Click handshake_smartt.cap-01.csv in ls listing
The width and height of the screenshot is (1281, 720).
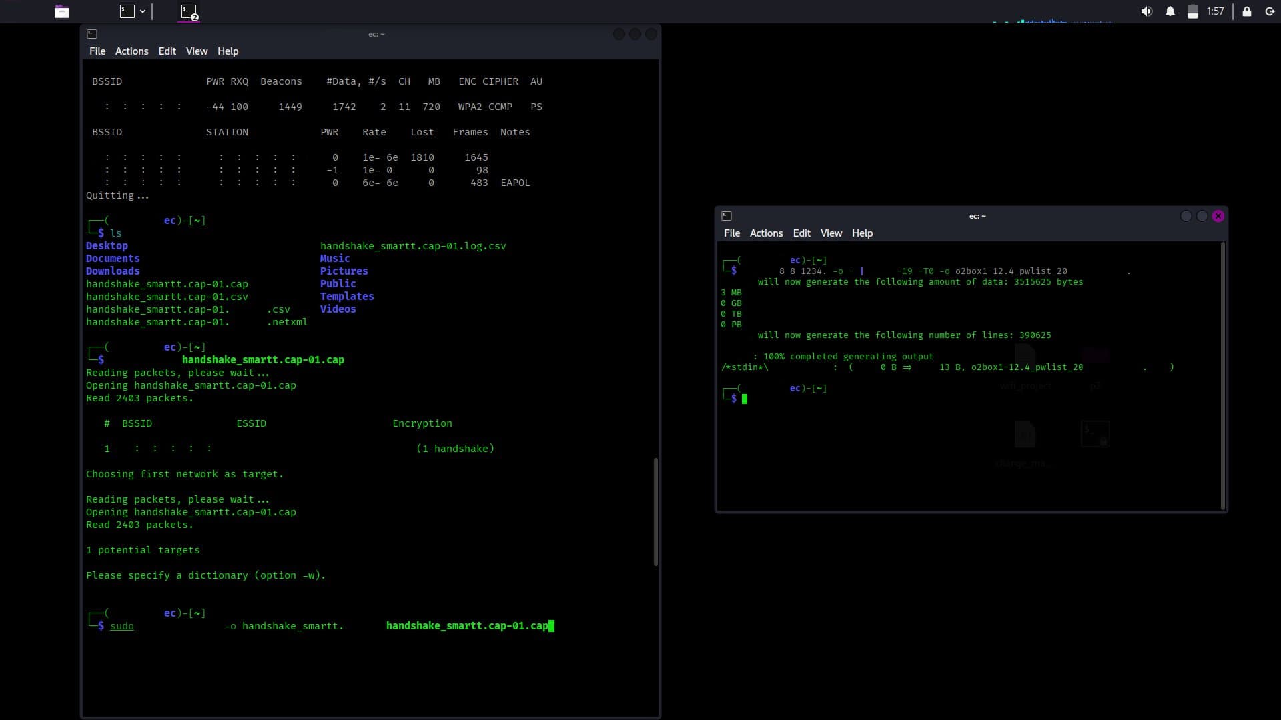(x=167, y=297)
